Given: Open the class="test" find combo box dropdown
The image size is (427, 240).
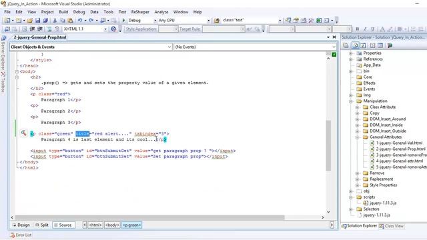Looking at the screenshot, I should pyautogui.click(x=280, y=21).
